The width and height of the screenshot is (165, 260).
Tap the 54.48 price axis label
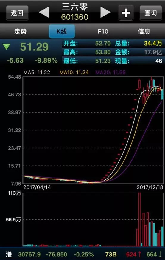coord(15,77)
